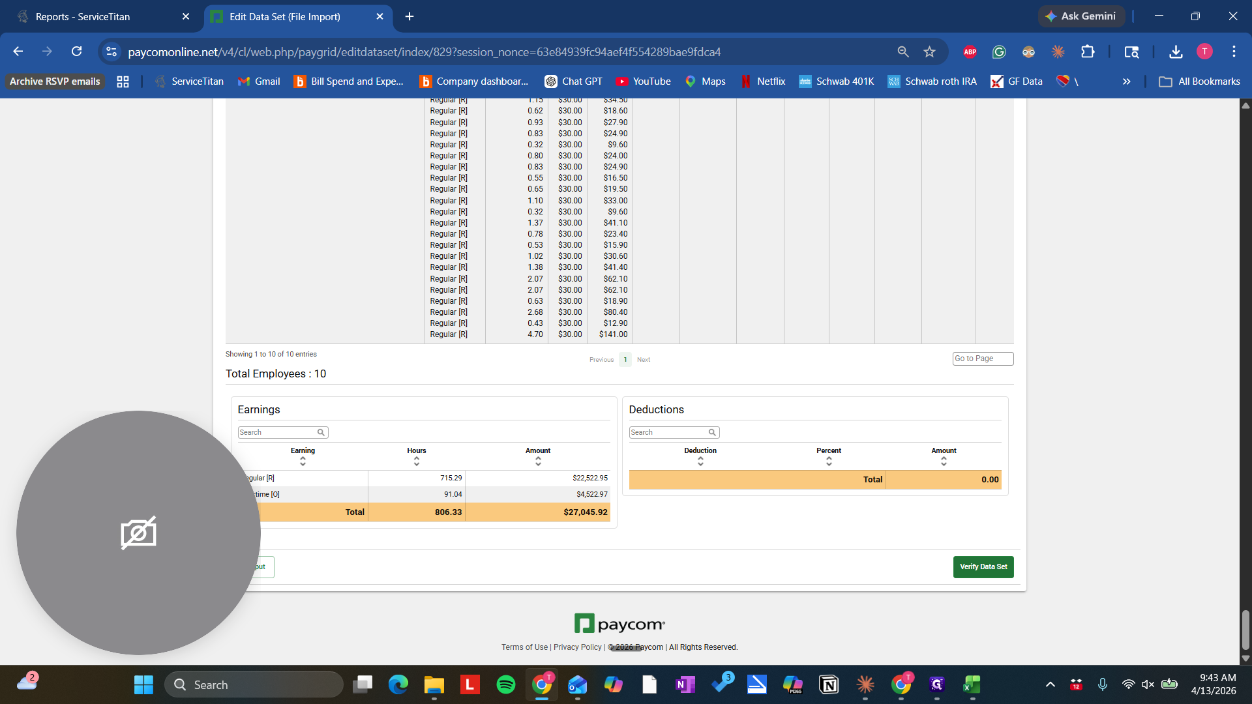Viewport: 1252px width, 704px height.
Task: Expand hidden bookmarks with the double-chevron
Action: click(x=1126, y=81)
